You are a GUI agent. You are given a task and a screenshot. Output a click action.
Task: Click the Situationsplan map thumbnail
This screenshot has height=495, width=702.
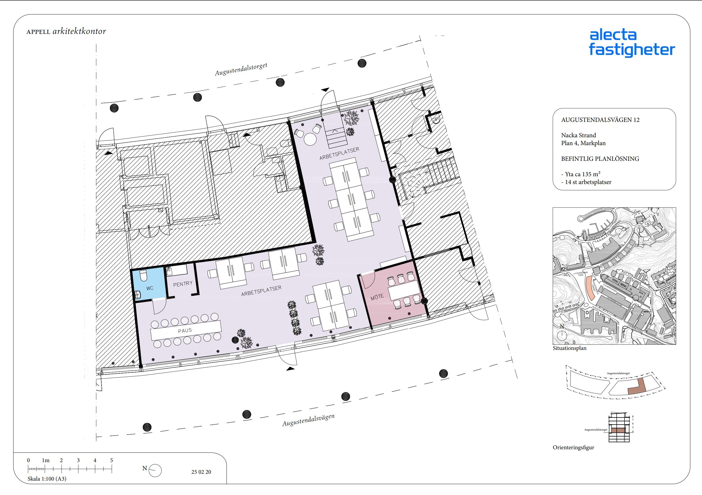tap(614, 276)
